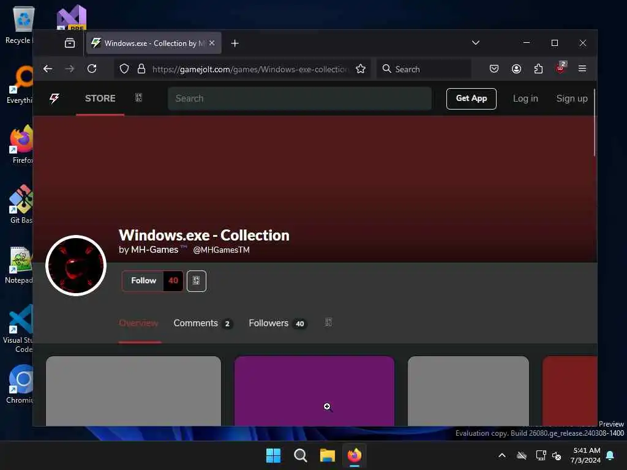Open the STORE section
Screen dimensions: 627x470
point(100,99)
